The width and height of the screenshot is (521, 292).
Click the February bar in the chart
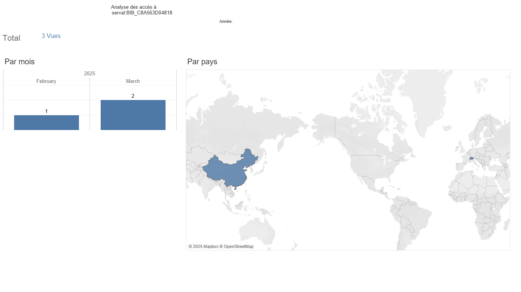tap(47, 122)
